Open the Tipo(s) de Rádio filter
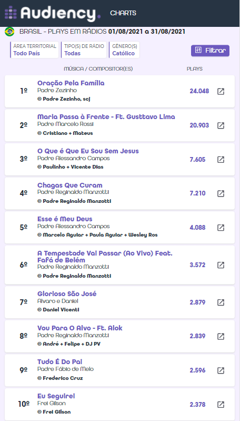 point(84,50)
